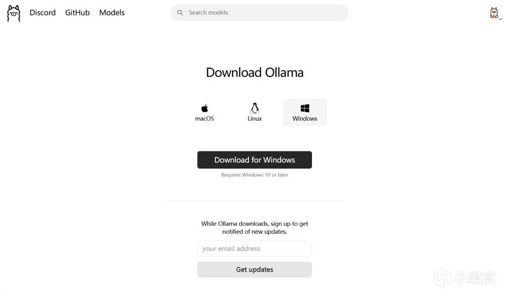Click the Xiaoheihe watermark logo
Screen dimensions: 510x295
465,277
